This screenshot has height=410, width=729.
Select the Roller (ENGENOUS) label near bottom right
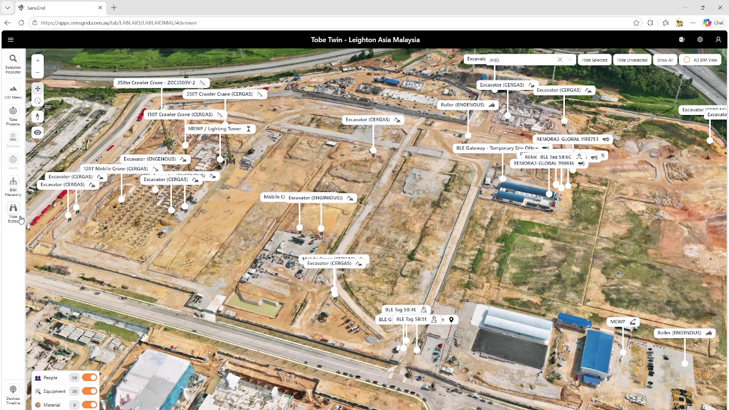(x=685, y=333)
